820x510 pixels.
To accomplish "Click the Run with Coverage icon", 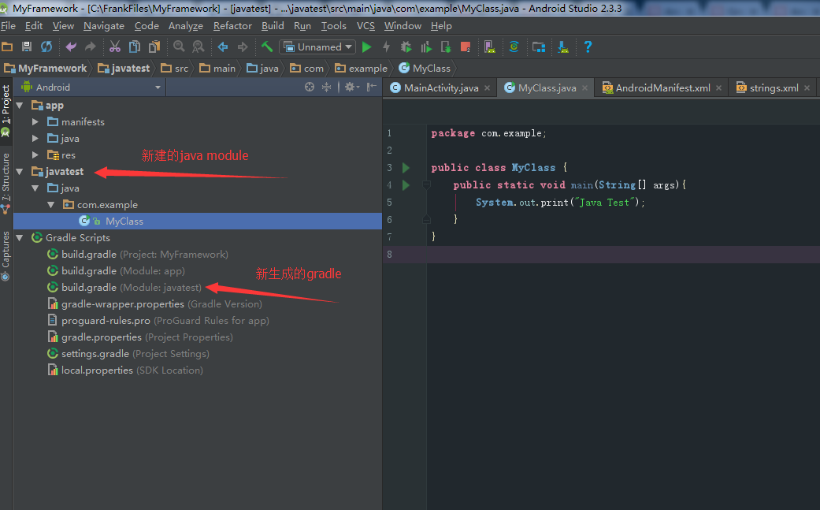I will click(426, 47).
